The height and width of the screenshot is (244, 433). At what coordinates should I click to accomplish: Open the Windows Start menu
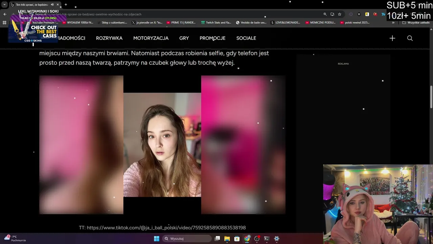[x=157, y=239]
